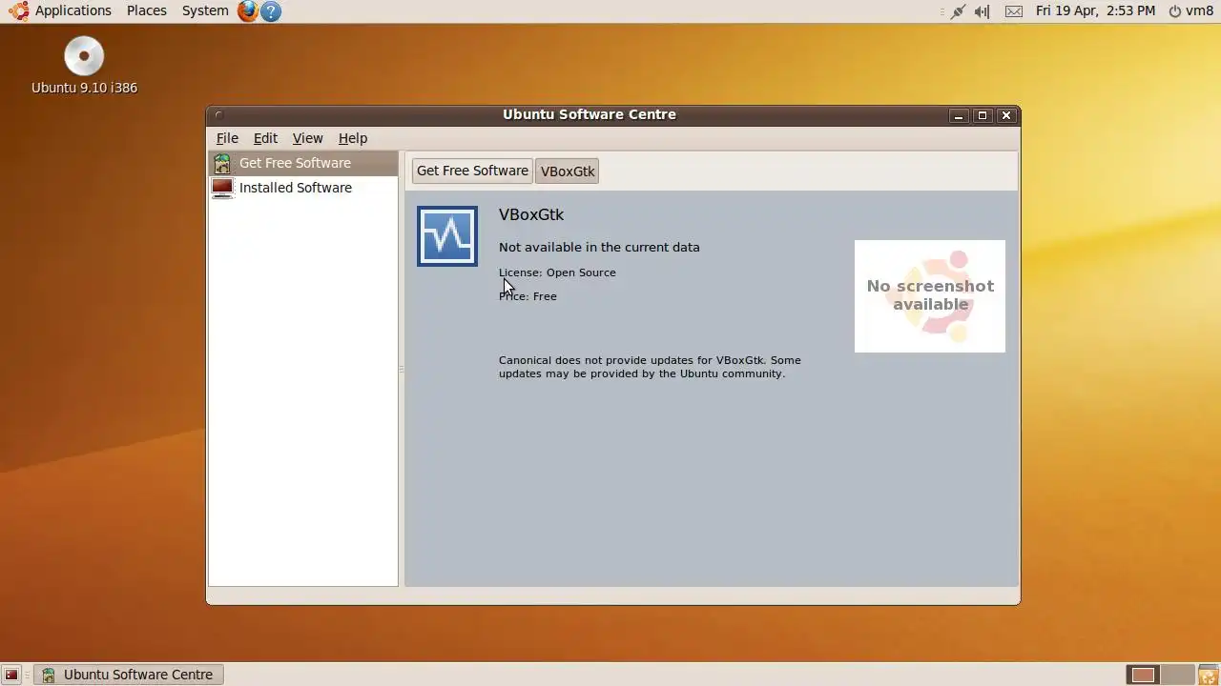Screen dimensions: 1221x686
Task: Open the Places menu
Action: [x=146, y=10]
